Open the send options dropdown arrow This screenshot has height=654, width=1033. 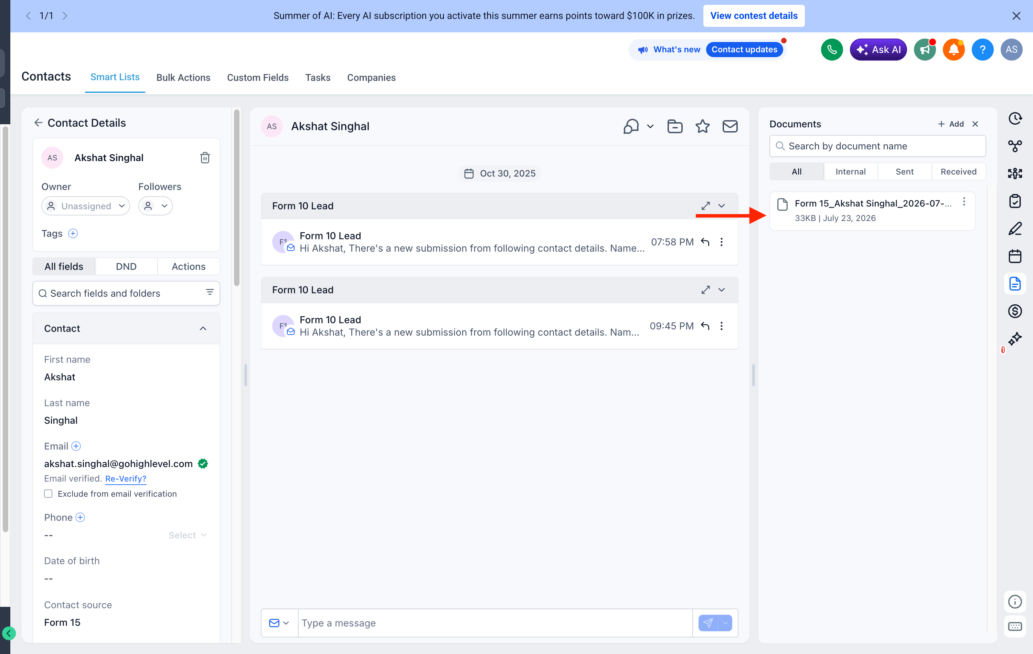coord(725,623)
